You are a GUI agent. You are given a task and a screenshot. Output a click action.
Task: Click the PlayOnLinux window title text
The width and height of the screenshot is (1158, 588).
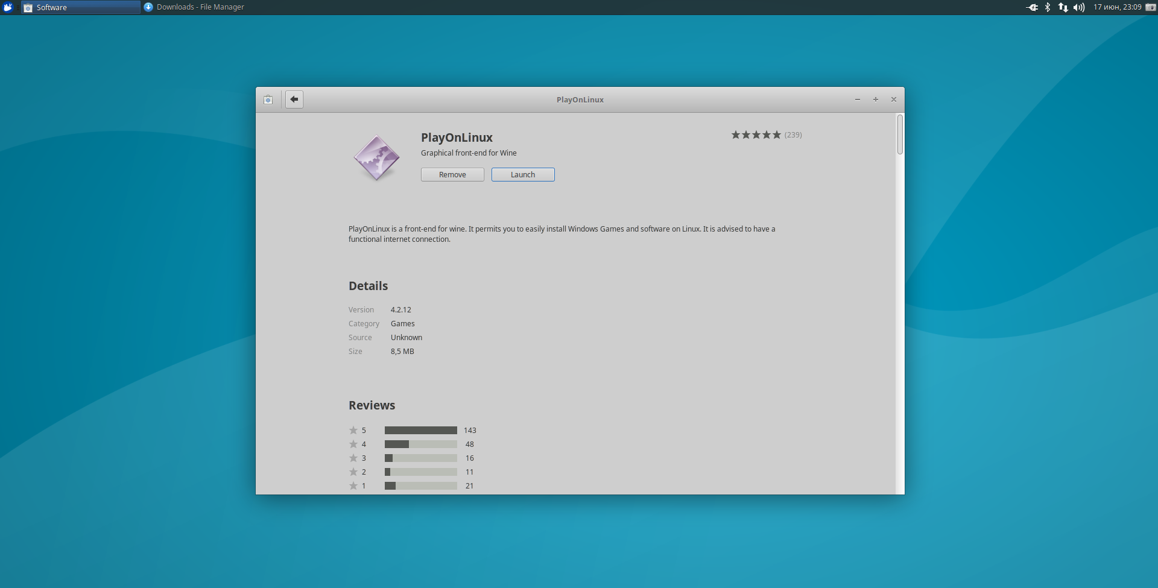(x=580, y=100)
